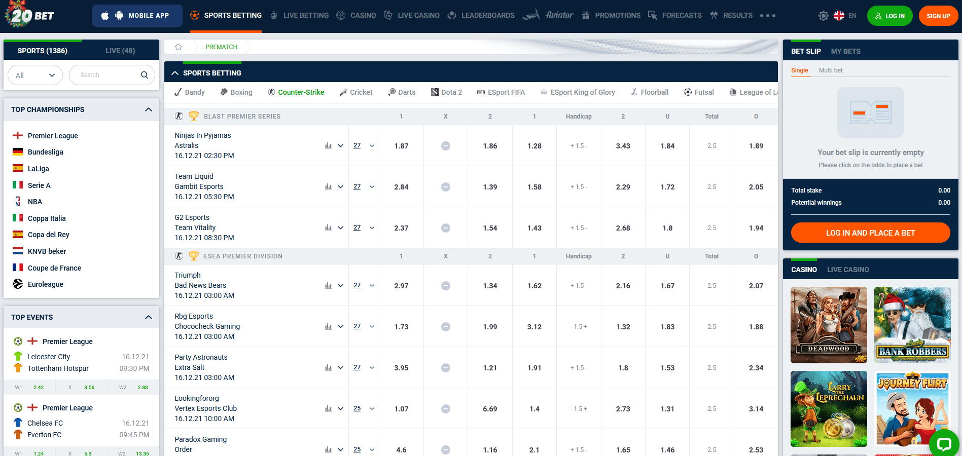Open Premier League championship link
This screenshot has height=456, width=962.
coord(53,136)
